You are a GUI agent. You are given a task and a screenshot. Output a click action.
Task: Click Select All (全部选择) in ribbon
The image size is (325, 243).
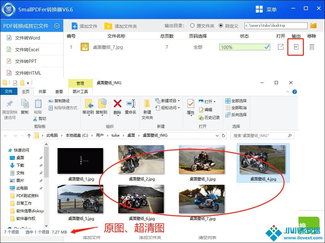[236, 101]
